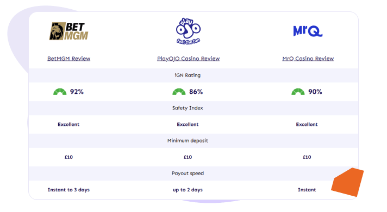Click the MrQ logo

pyautogui.click(x=308, y=31)
